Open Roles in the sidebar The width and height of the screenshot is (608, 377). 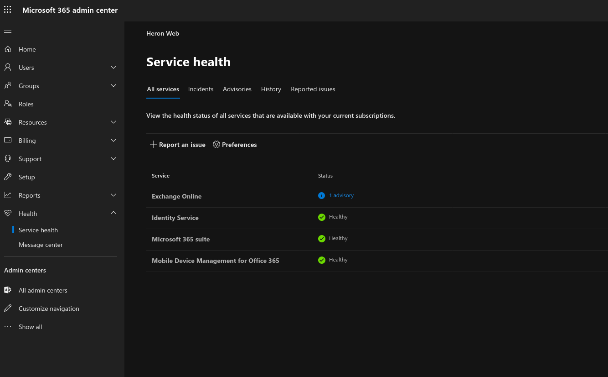click(61, 104)
